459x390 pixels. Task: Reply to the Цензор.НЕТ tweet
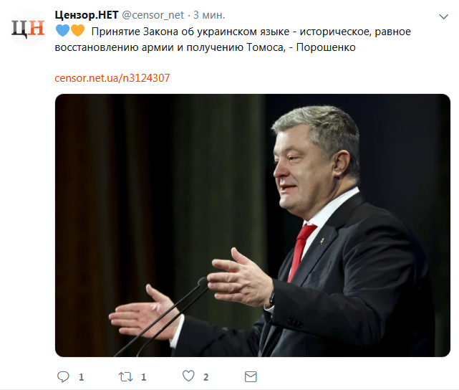pos(63,376)
